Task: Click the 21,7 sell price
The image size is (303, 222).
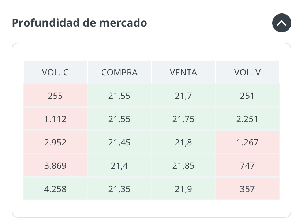Action: 183,96
